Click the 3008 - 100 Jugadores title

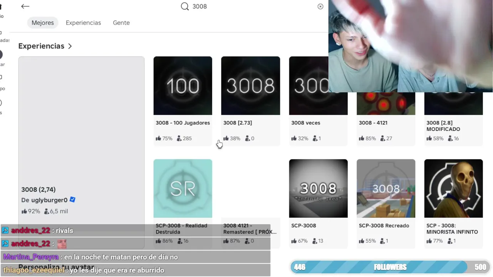click(183, 123)
